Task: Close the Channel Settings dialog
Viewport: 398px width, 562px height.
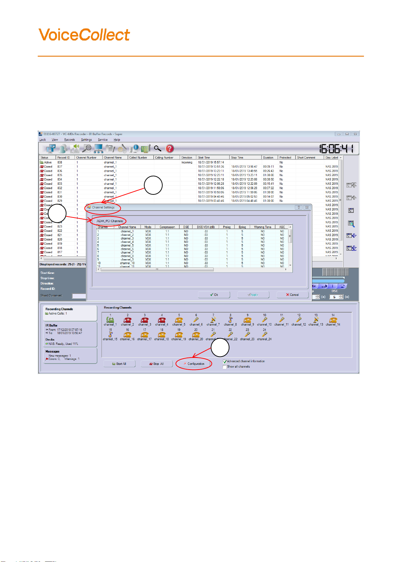Action: 307,207
